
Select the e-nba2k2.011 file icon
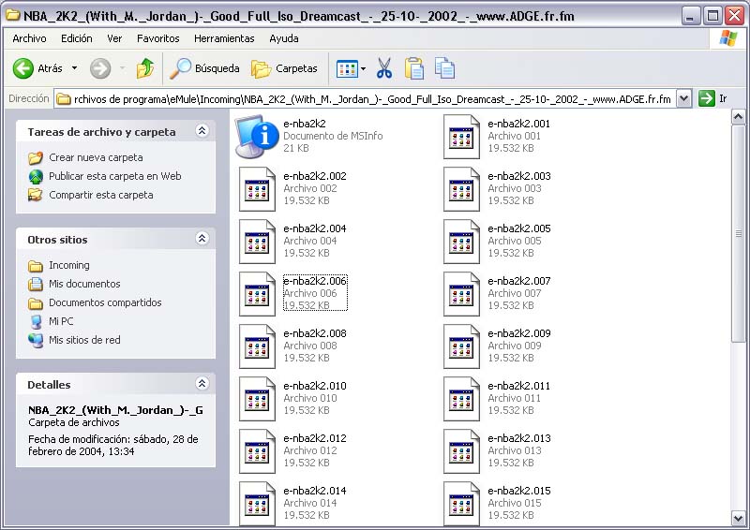(x=461, y=399)
